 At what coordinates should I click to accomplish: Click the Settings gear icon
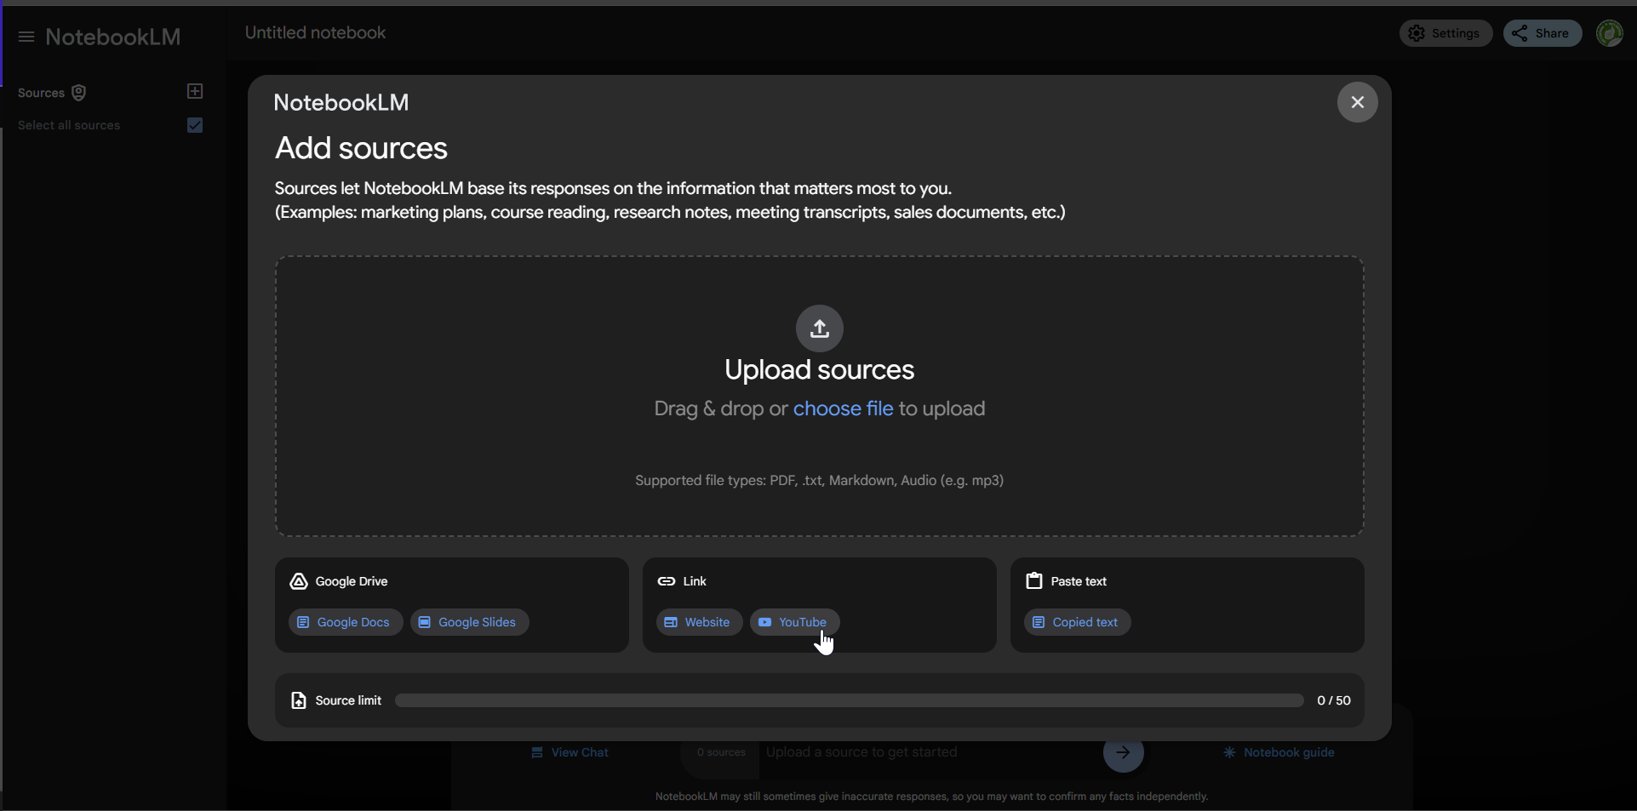(x=1417, y=33)
